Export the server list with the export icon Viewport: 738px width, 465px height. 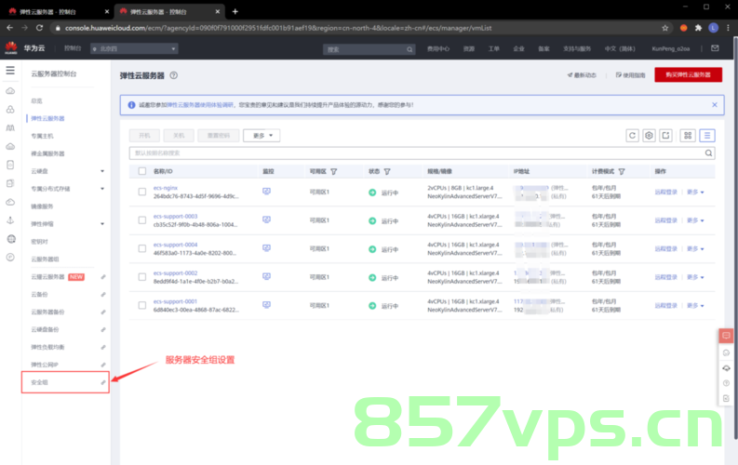(x=665, y=136)
